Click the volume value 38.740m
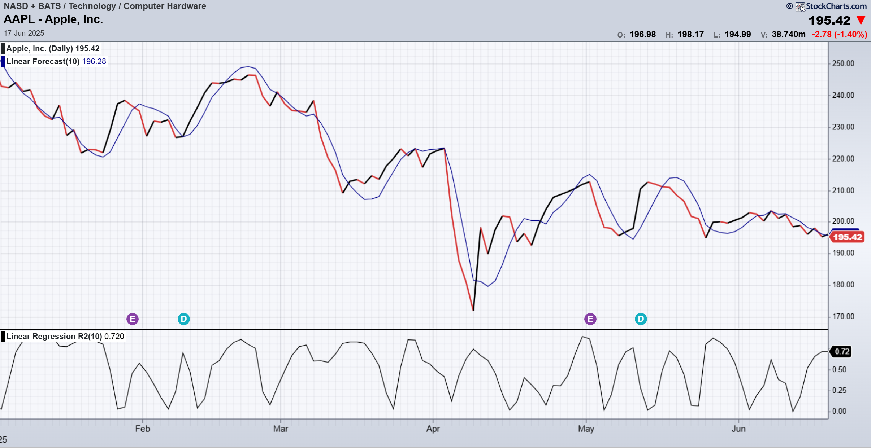871x448 pixels. [x=788, y=34]
